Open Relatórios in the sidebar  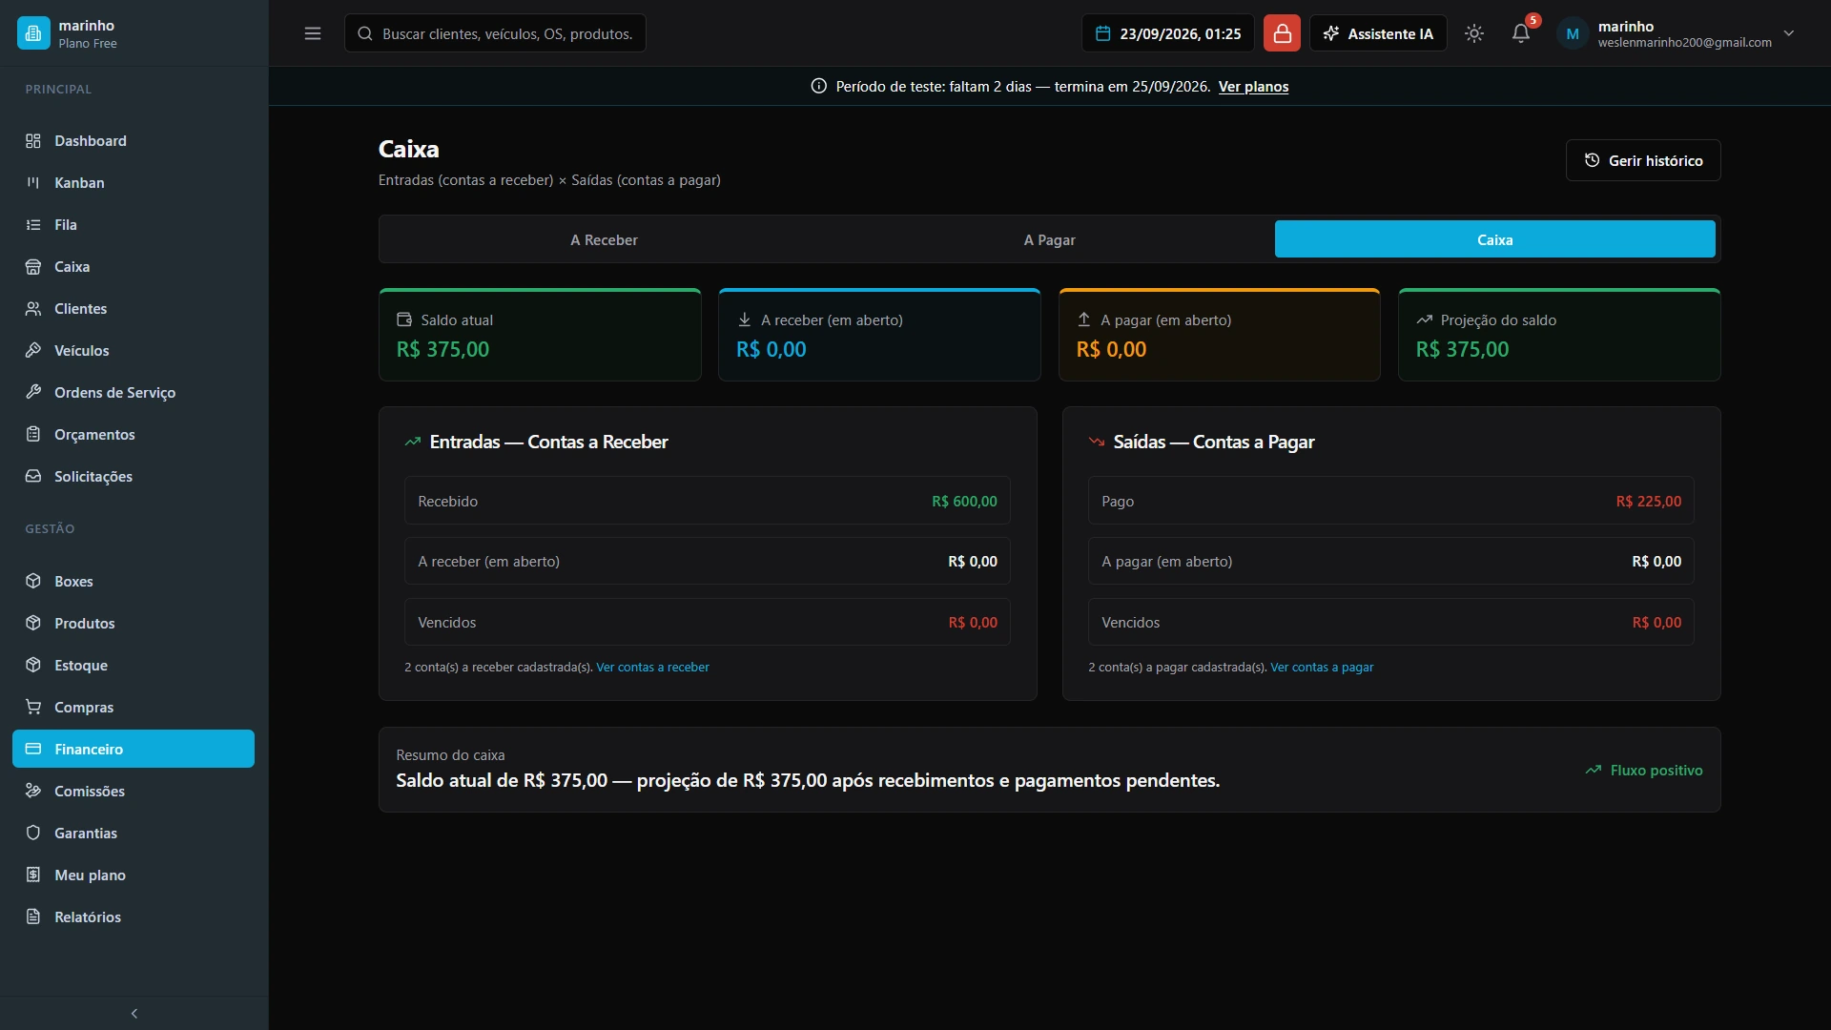pos(134,917)
